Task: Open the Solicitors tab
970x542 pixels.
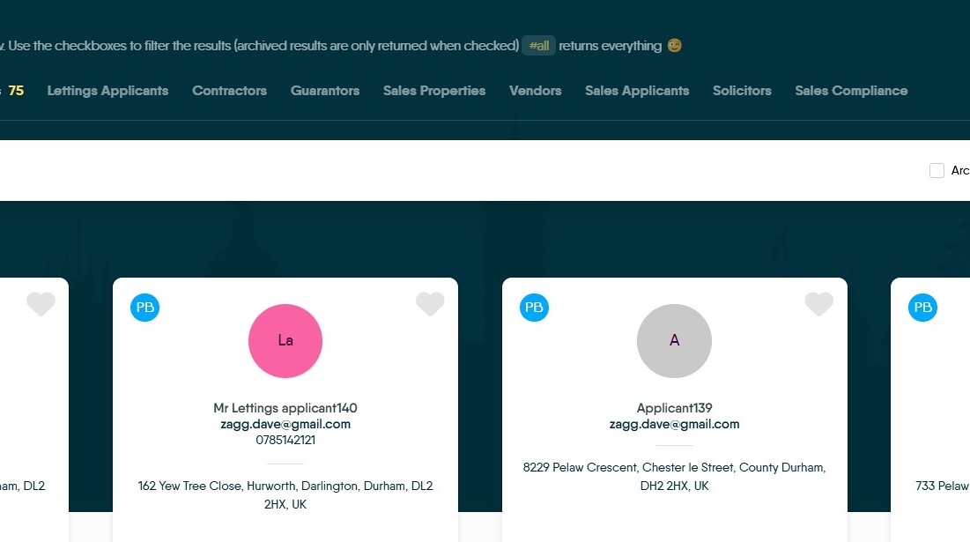Action: tap(742, 90)
